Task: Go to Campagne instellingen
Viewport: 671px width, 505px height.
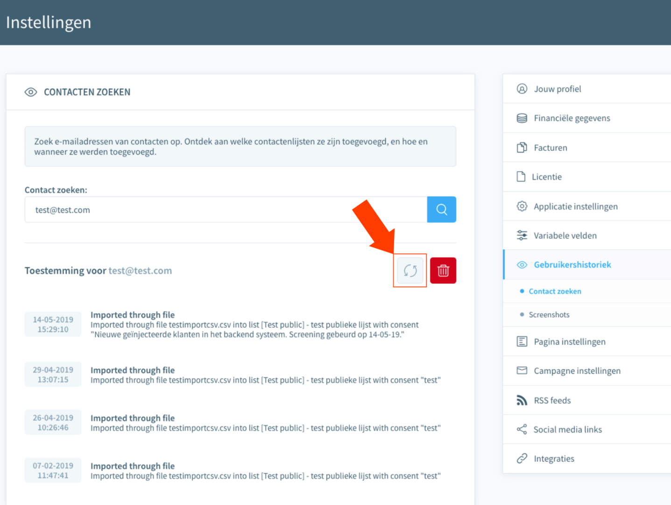Action: click(x=577, y=371)
